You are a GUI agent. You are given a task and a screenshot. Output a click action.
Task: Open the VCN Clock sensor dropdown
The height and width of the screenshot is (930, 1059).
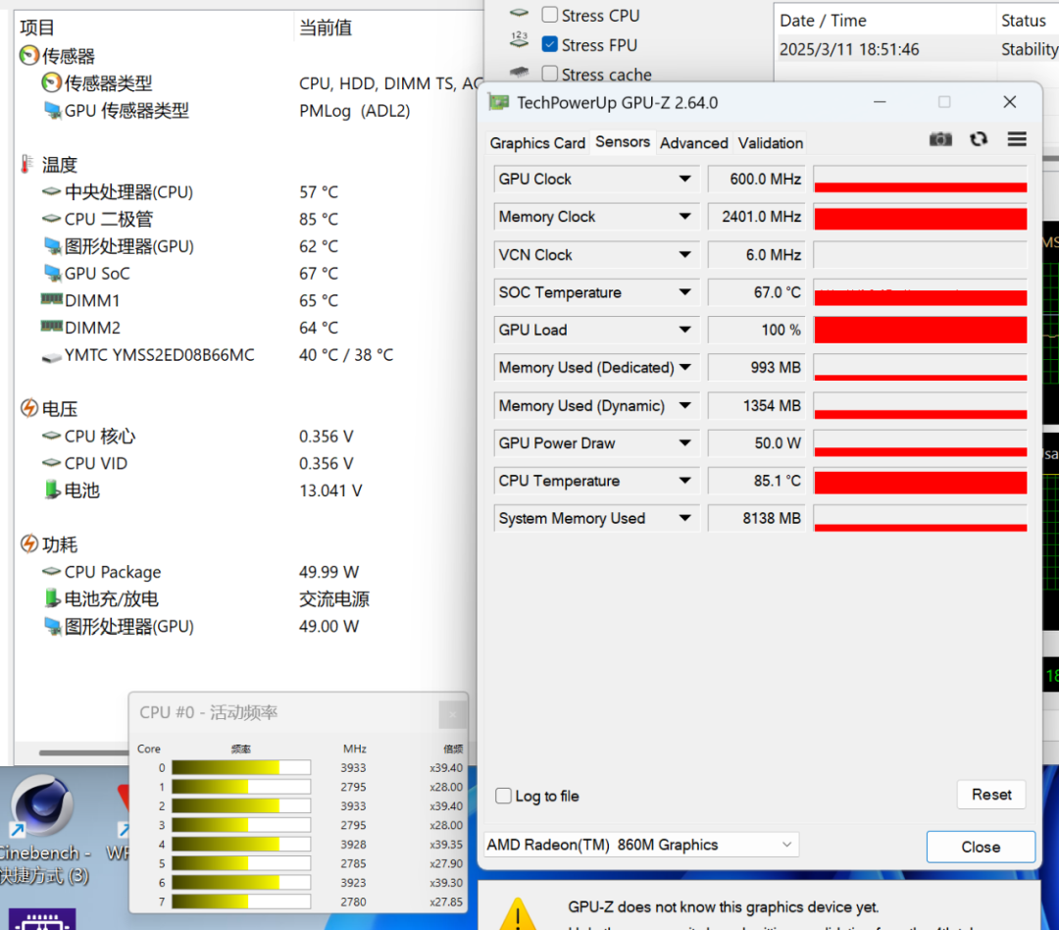[x=684, y=255]
